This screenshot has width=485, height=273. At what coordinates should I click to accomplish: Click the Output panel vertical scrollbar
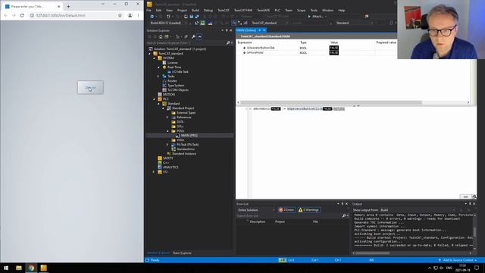pos(474,231)
